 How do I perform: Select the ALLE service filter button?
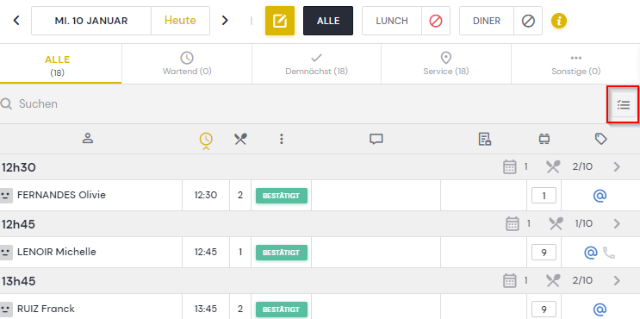[x=328, y=21]
